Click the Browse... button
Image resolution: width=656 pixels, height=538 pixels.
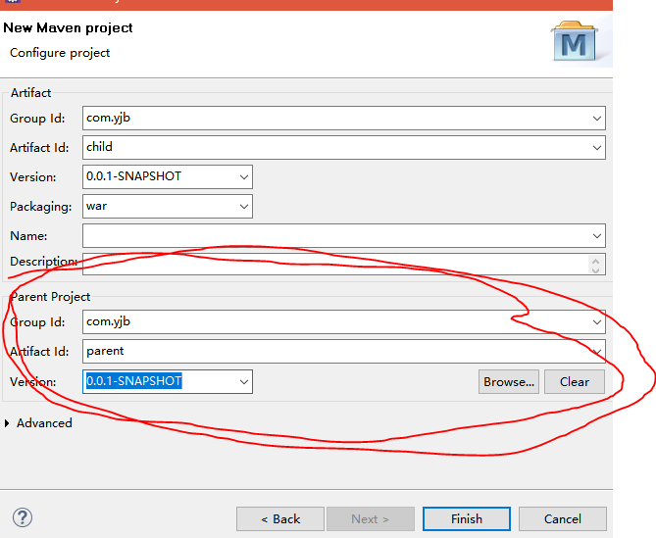pos(509,381)
